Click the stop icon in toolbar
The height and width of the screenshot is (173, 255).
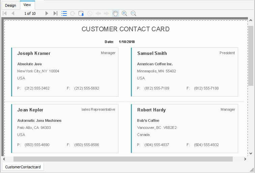(90, 13)
